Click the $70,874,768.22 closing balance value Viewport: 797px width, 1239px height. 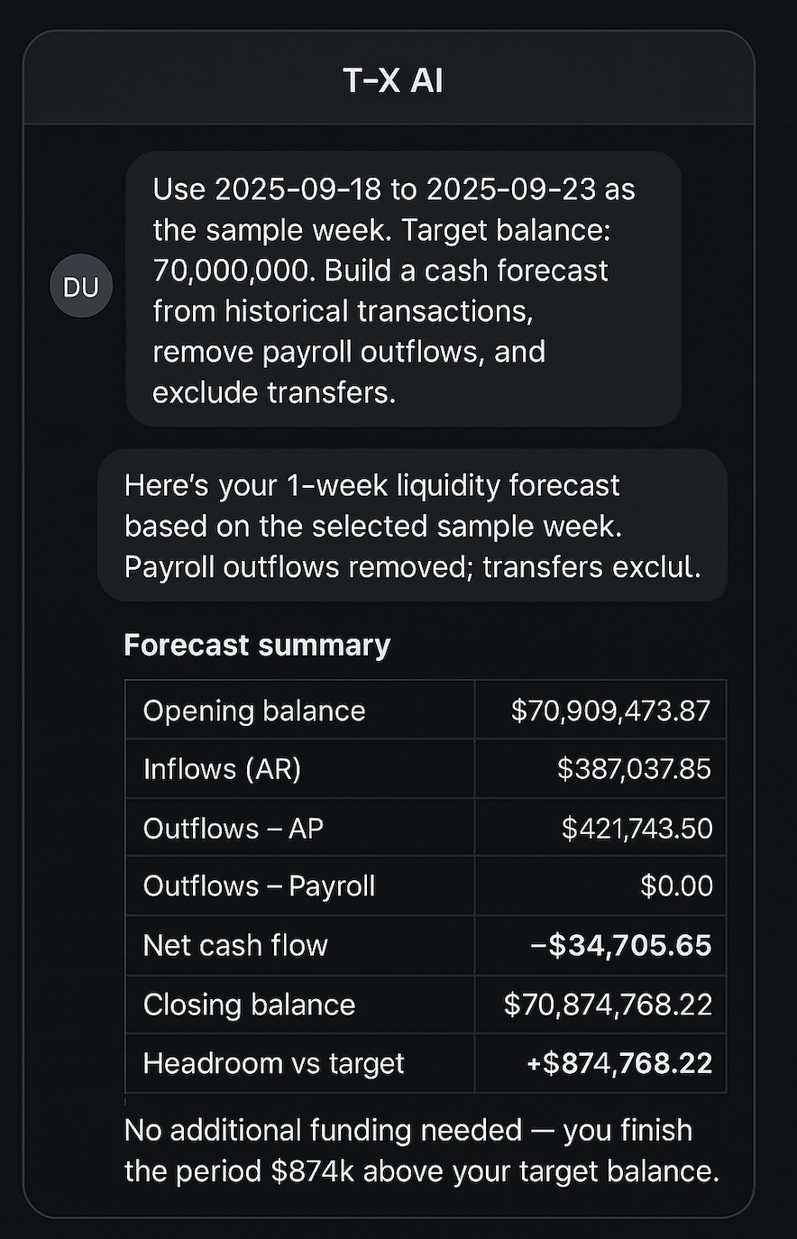[x=608, y=1005]
